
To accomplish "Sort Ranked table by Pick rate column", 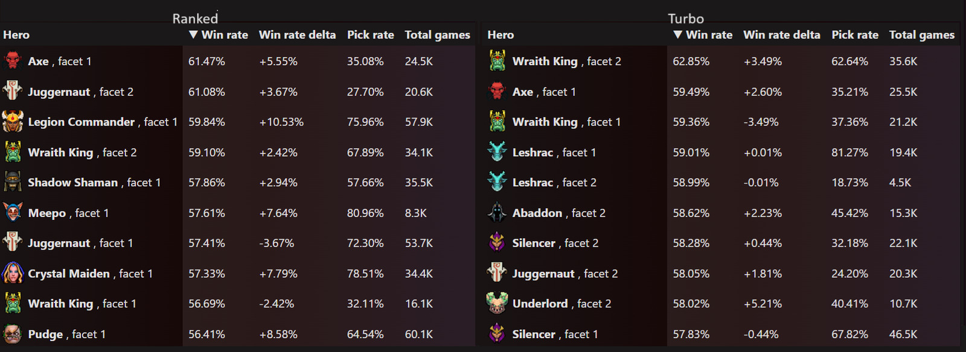I will (x=371, y=34).
